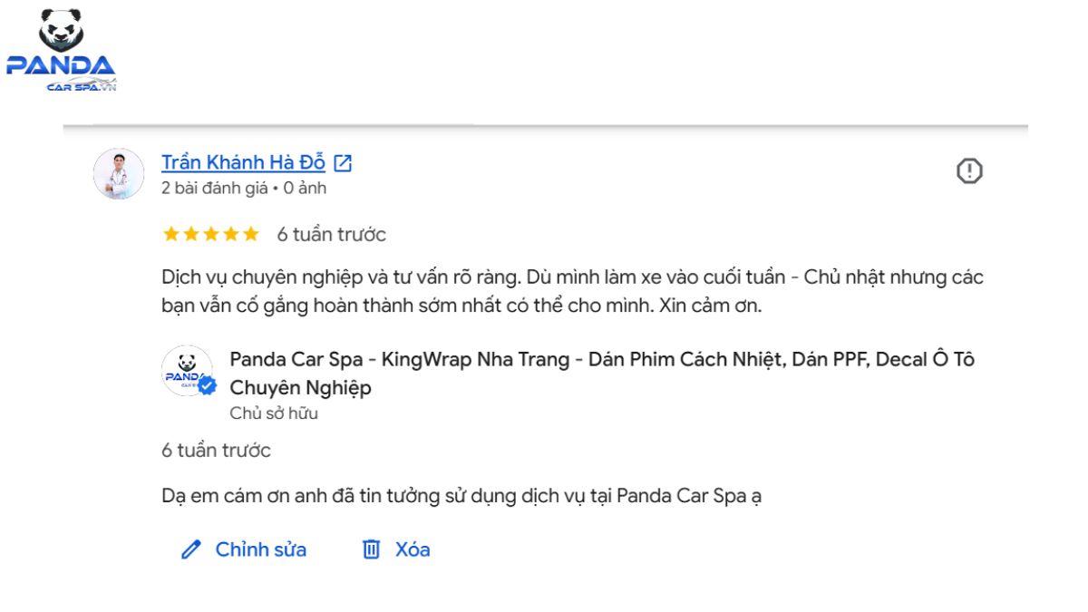Select the owner reply text 'Dạ em cám ơn'
Screen dimensions: 1088x612
(x=461, y=497)
